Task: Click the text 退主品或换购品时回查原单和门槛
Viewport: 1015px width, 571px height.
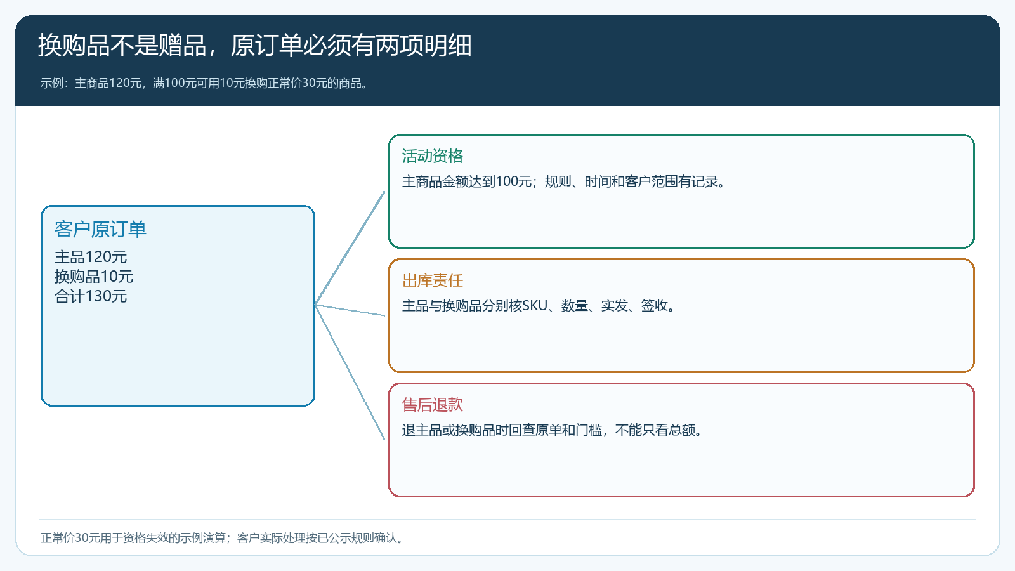Action: coord(502,430)
